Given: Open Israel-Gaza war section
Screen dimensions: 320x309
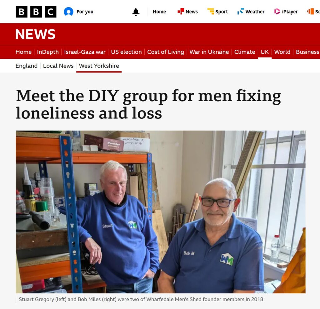Looking at the screenshot, I should [85, 52].
